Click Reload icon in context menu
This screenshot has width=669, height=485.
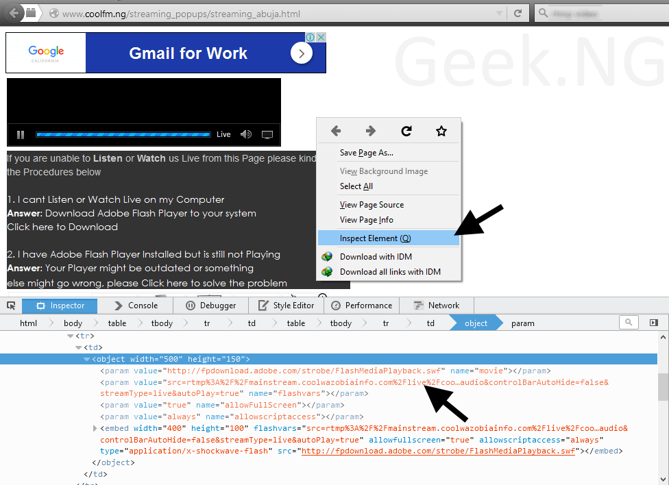pos(406,131)
